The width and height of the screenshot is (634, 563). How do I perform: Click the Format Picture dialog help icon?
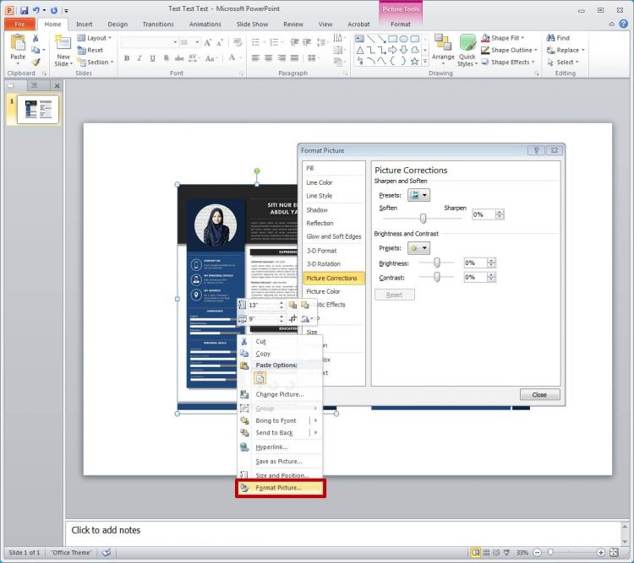[x=536, y=150]
